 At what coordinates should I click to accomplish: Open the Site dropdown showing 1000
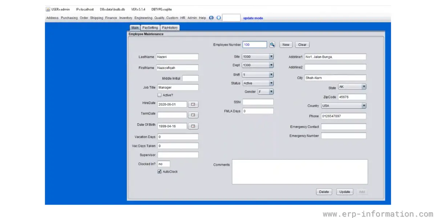258,56
